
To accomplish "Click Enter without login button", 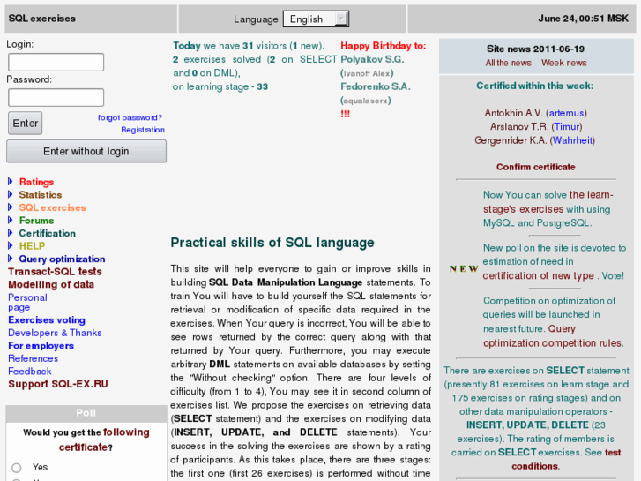I will coord(86,152).
